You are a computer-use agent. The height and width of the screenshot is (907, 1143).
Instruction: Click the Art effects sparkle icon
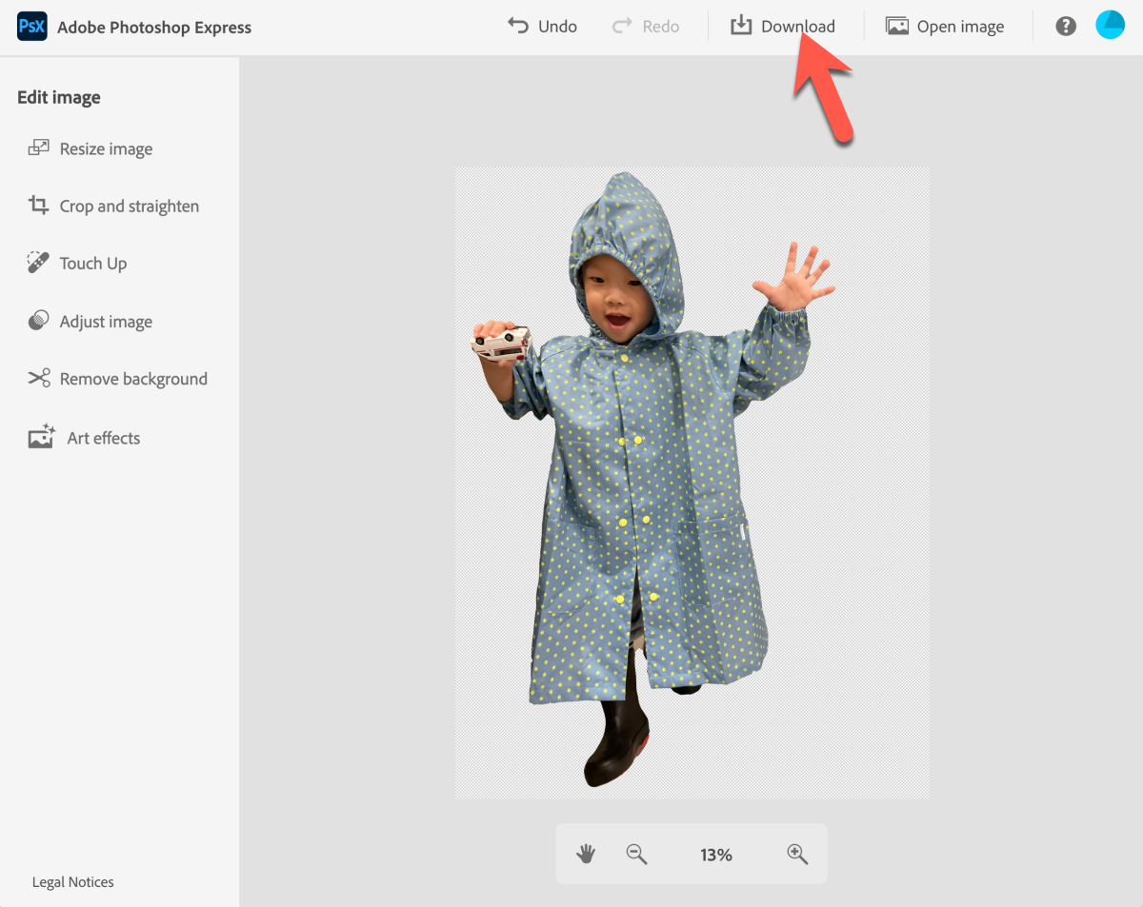click(x=41, y=437)
